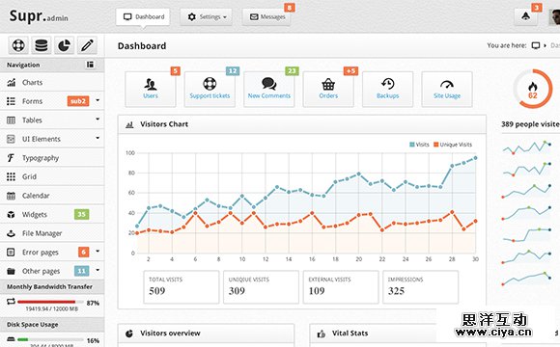Open the Site Usage gauge tile
The height and width of the screenshot is (347, 560).
pyautogui.click(x=447, y=89)
